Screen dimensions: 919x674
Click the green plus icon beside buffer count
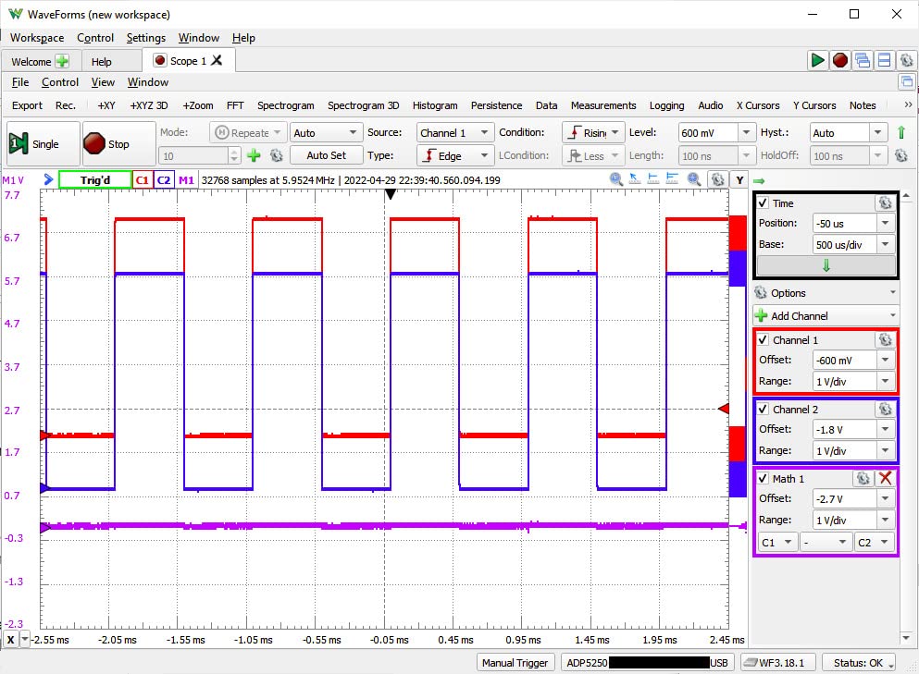pos(254,155)
